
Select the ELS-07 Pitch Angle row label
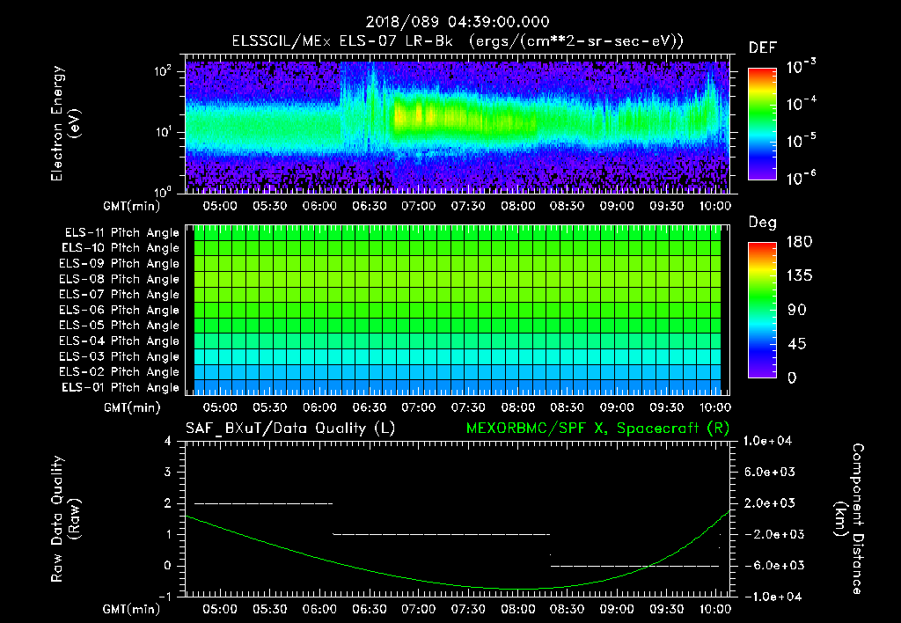pyautogui.click(x=120, y=294)
